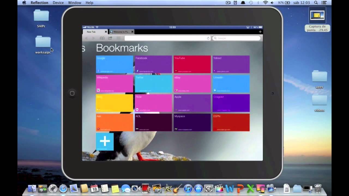Select the videos desktop folder
This screenshot has width=349, height=196.
(x=319, y=103)
